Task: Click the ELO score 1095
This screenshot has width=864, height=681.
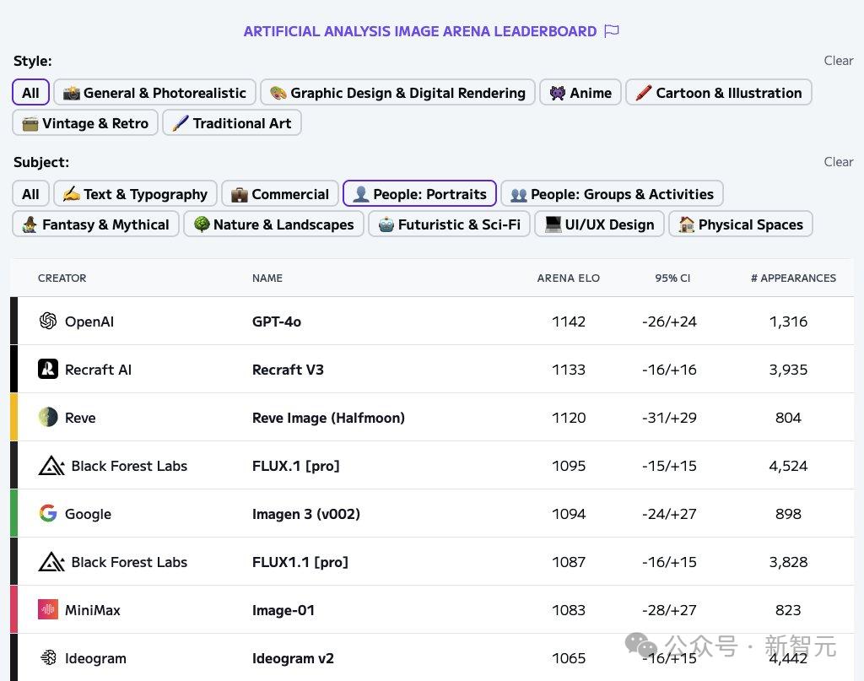Action: 569,466
